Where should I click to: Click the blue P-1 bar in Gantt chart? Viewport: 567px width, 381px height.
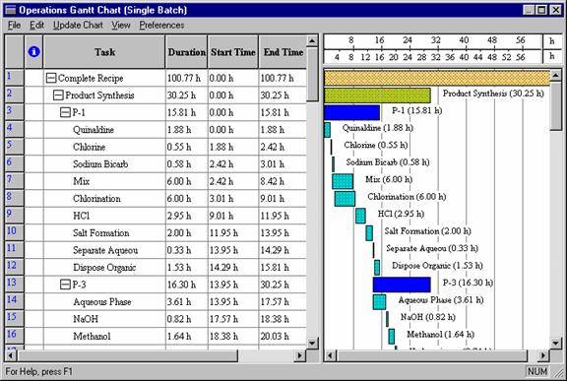351,112
